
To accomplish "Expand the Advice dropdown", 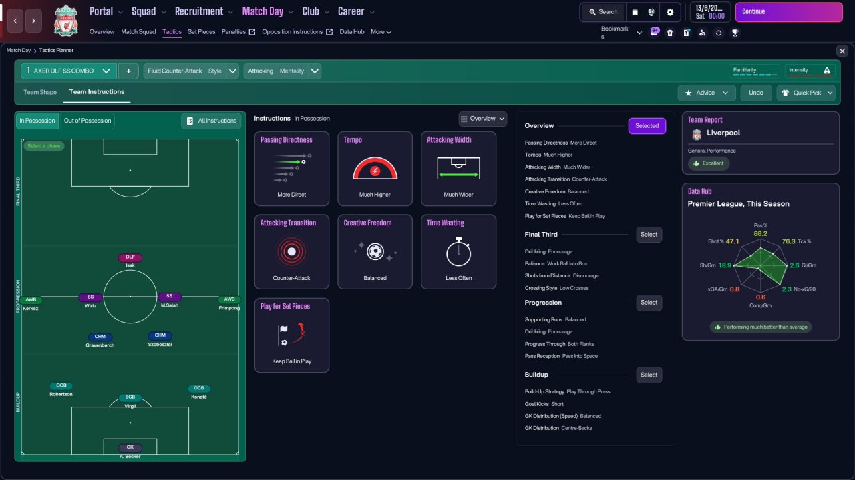I will [x=707, y=93].
